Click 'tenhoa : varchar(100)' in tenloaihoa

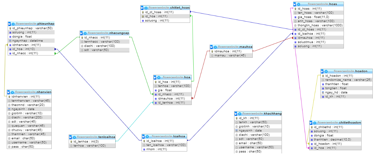tap(92, 146)
